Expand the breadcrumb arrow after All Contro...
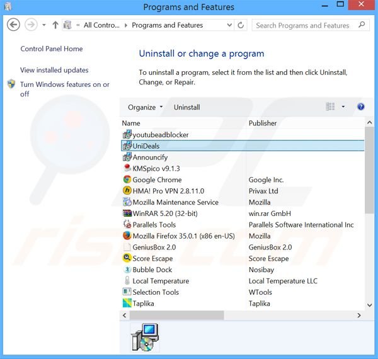 125,25
